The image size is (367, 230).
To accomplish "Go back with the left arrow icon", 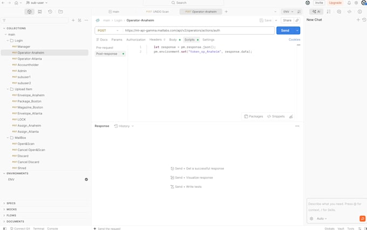I will (x=3, y=3).
